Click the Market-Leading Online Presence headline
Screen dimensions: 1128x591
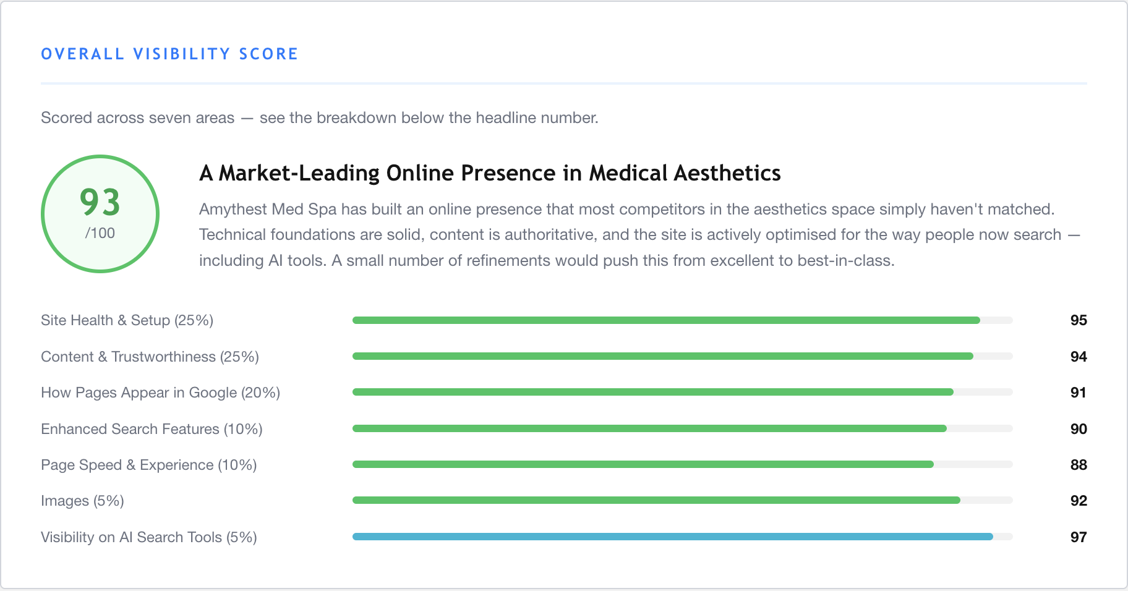[490, 173]
